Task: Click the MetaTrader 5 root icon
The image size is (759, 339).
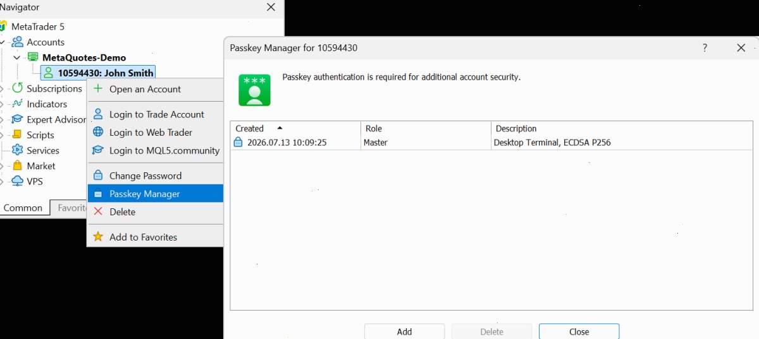Action: tap(3, 27)
